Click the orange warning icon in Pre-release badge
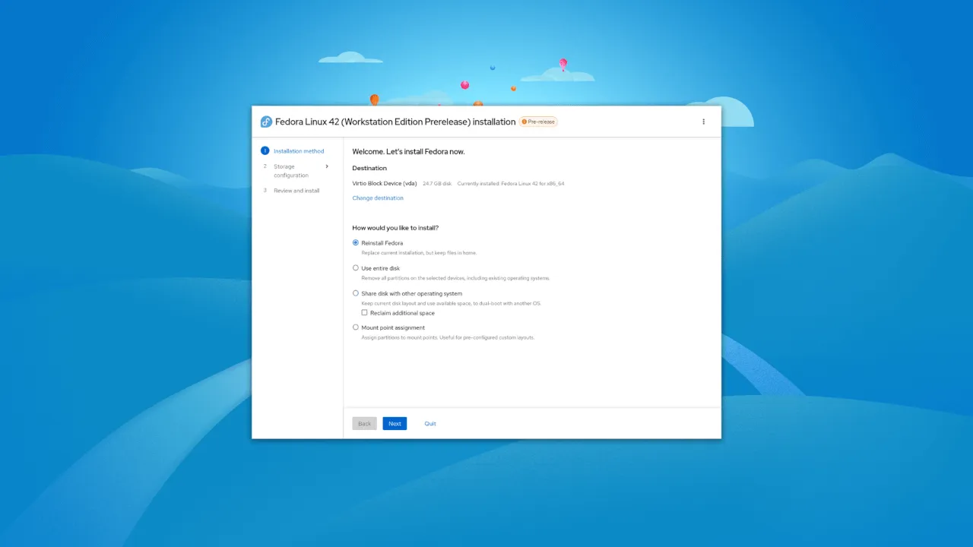973x547 pixels. tap(525, 122)
